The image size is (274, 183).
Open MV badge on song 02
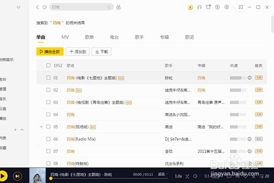pos(79,90)
